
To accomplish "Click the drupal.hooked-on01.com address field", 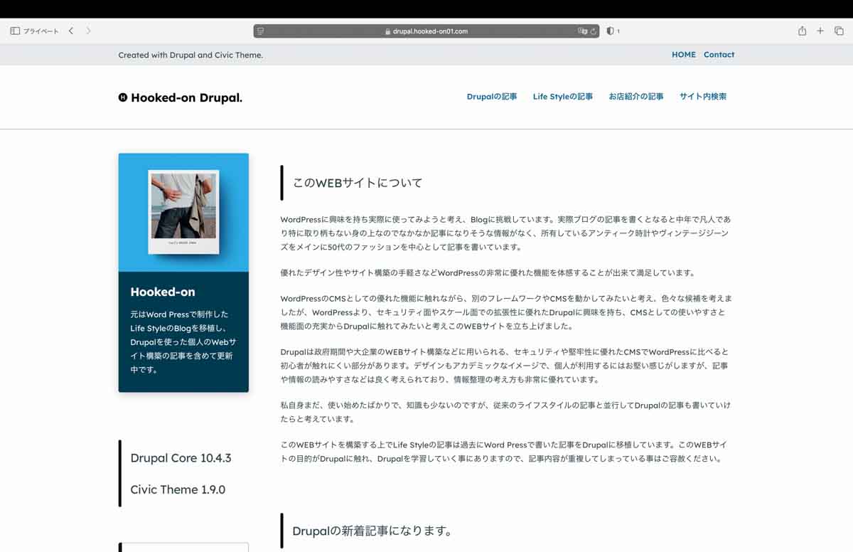I will pos(426,31).
